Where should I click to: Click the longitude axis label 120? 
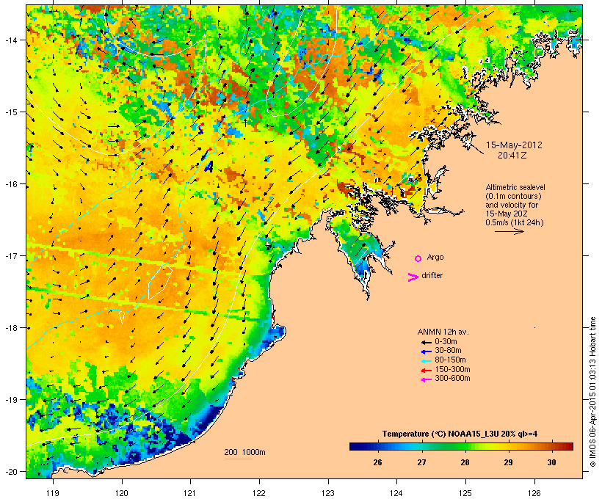[122, 493]
